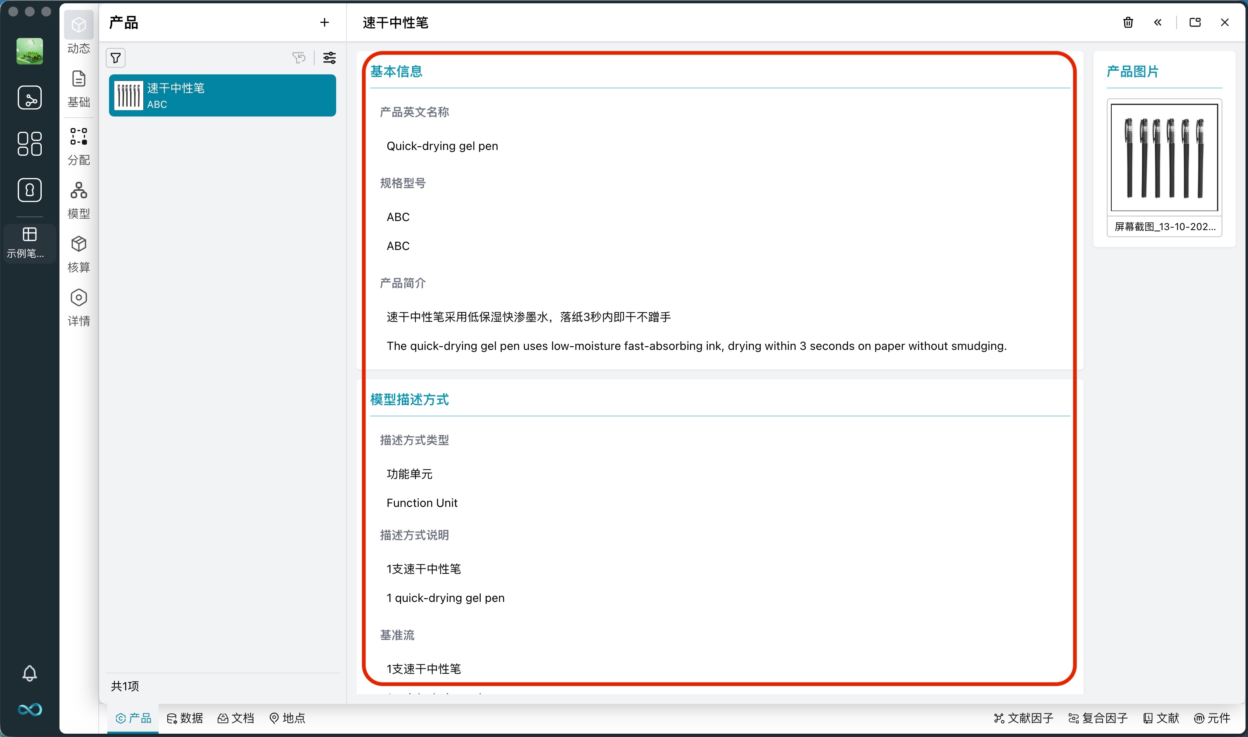Open the 地点 tab
1248x737 pixels.
point(287,718)
